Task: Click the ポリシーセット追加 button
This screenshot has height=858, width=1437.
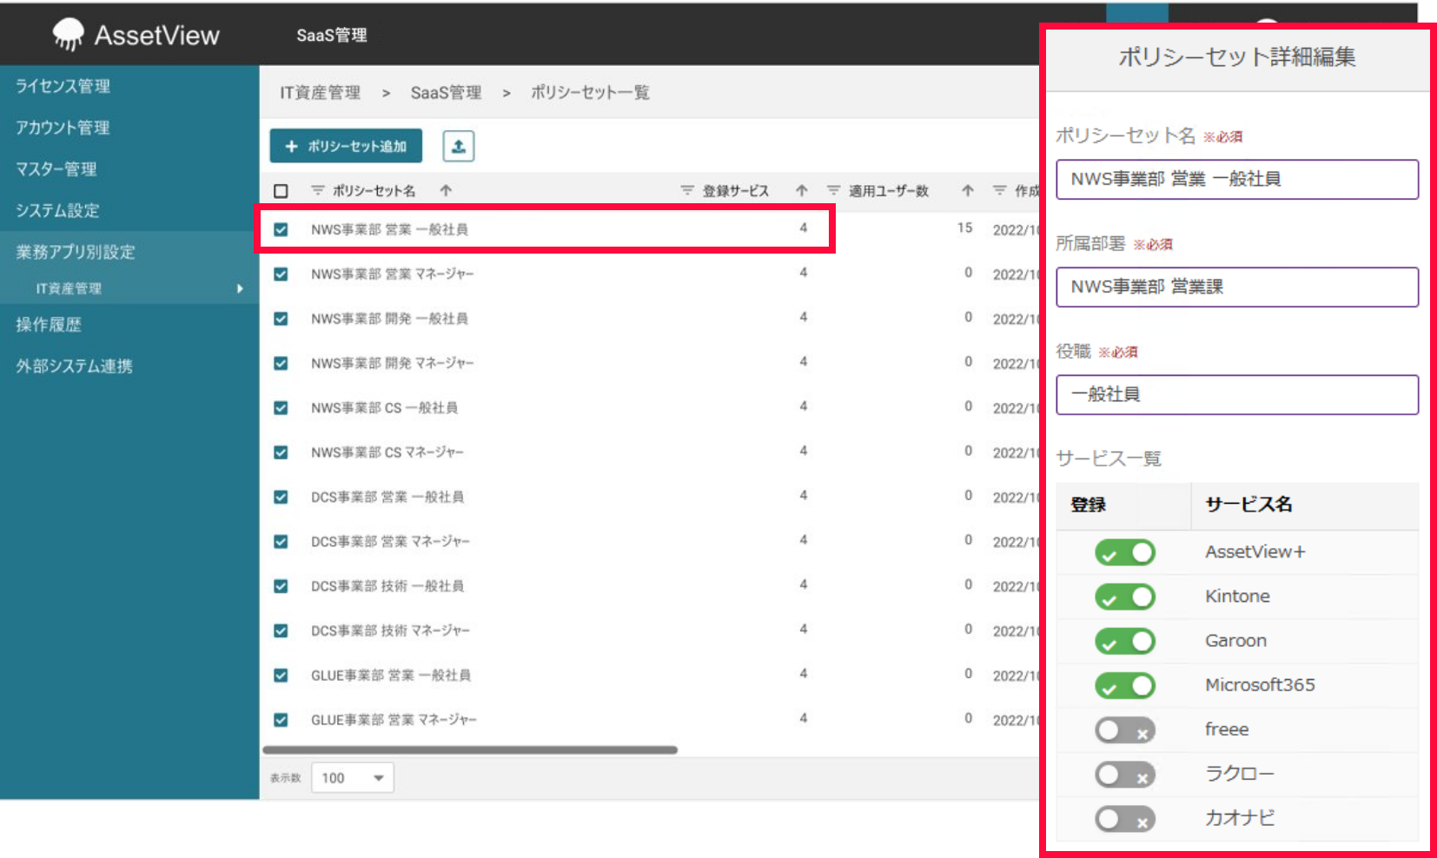Action: [x=344, y=146]
